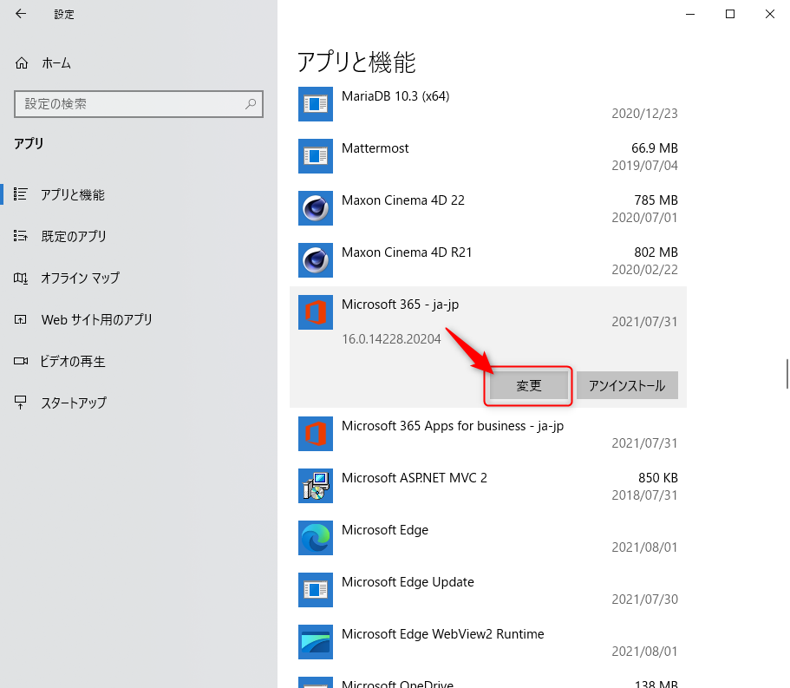Click the 2020/12/23 install date
Viewport: 790px width, 688px height.
pyautogui.click(x=645, y=114)
